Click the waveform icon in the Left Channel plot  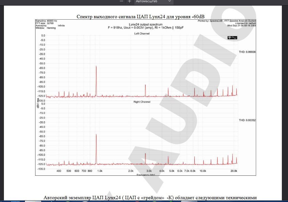pos(232,38)
